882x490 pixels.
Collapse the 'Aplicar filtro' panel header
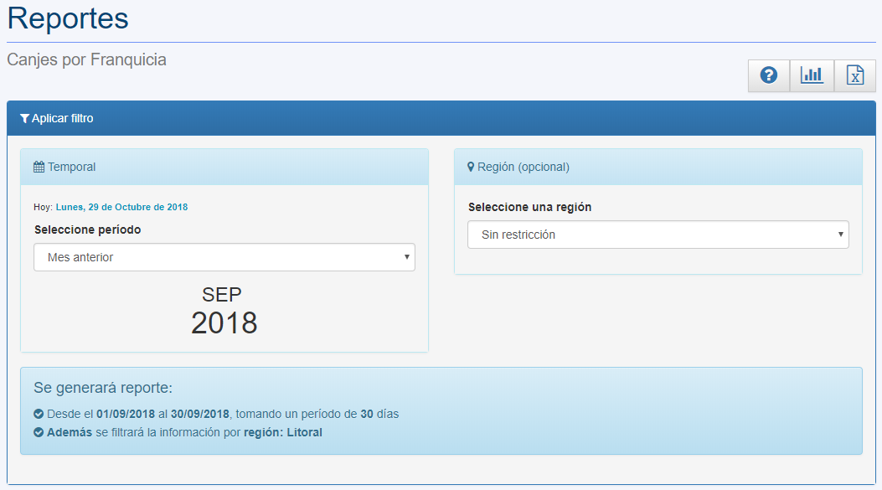click(x=441, y=118)
